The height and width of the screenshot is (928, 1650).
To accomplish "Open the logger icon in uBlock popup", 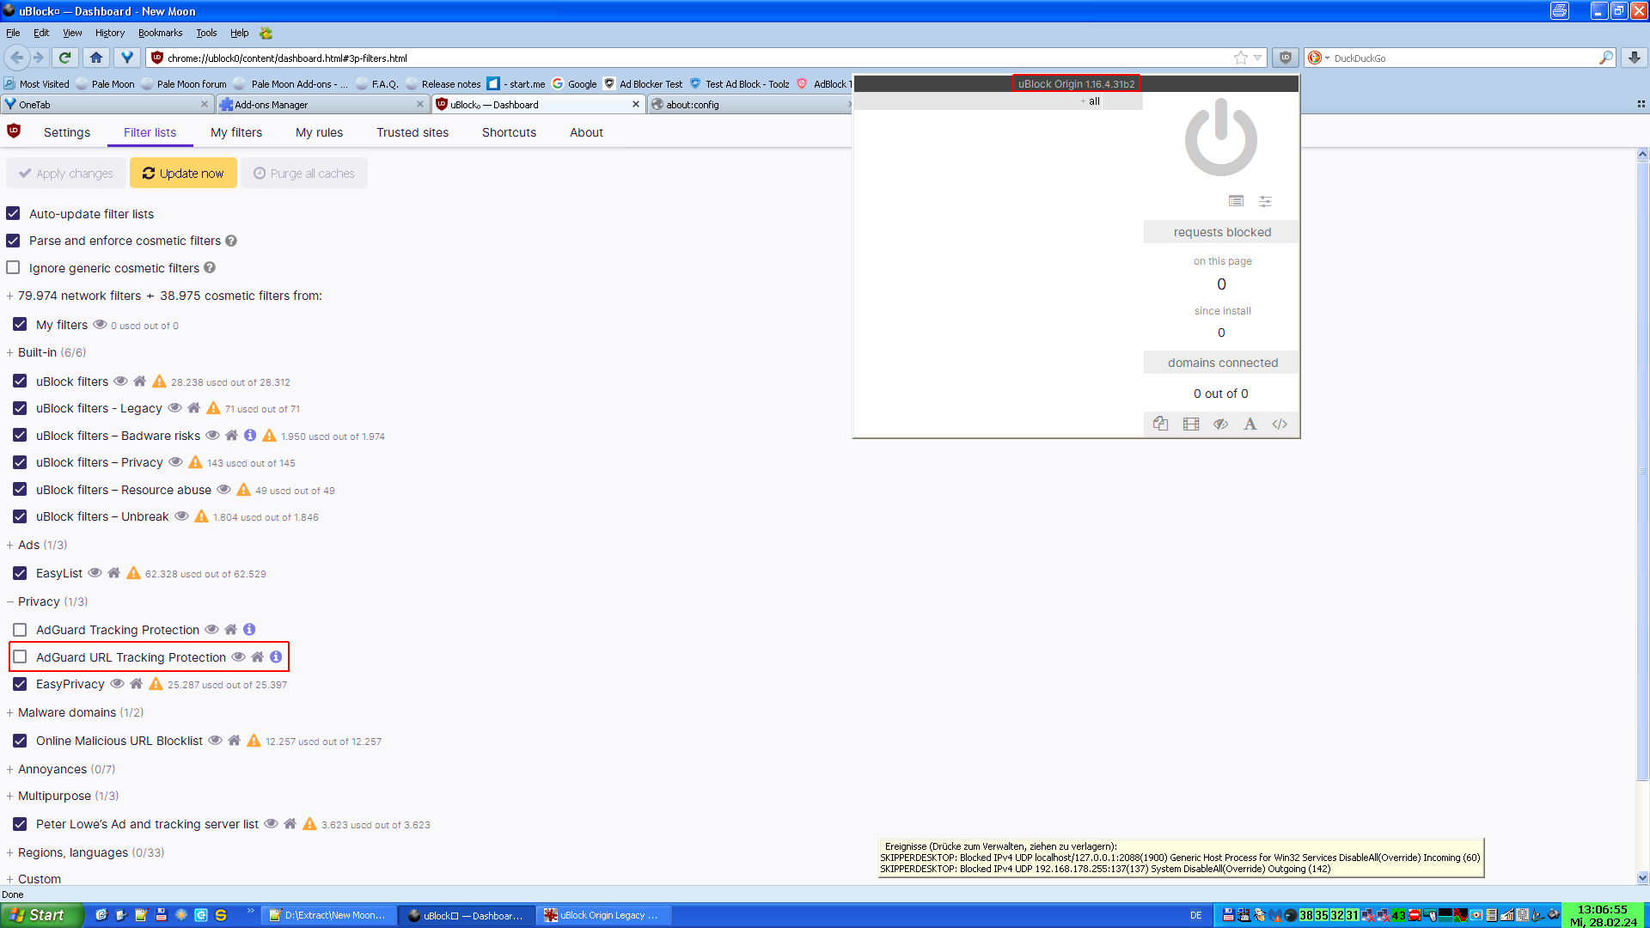I will coord(1236,201).
